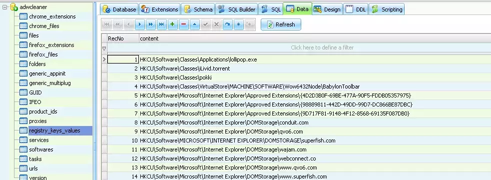Switch to the Extensions tab
Image resolution: width=491 pixels, height=180 pixels.
coord(160,9)
